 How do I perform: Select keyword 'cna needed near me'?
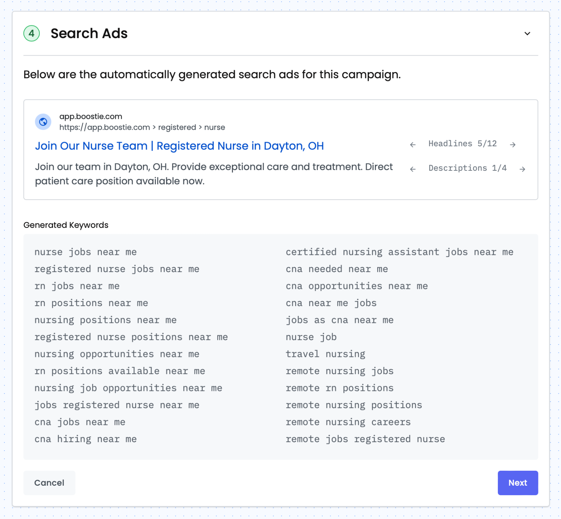tap(337, 269)
